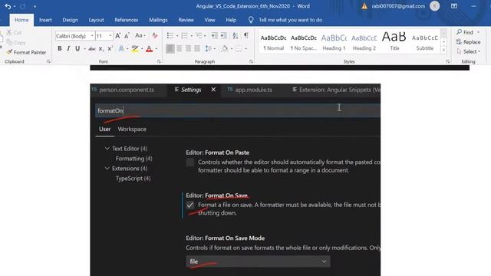This screenshot has width=491, height=276.
Task: Expand the Styles gallery More arrow
Action: click(x=443, y=50)
